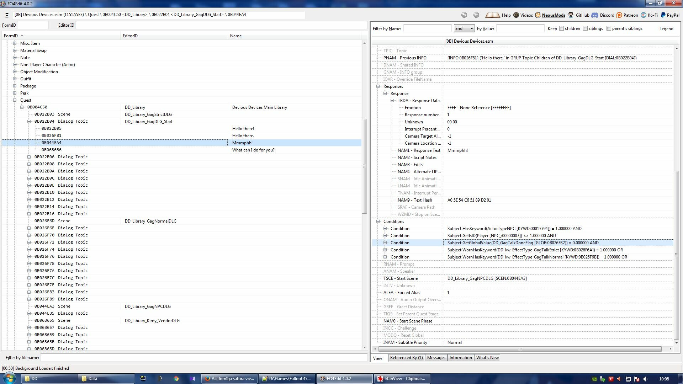Select NAM1 - Response Text row
683x384 pixels.
tap(523, 150)
